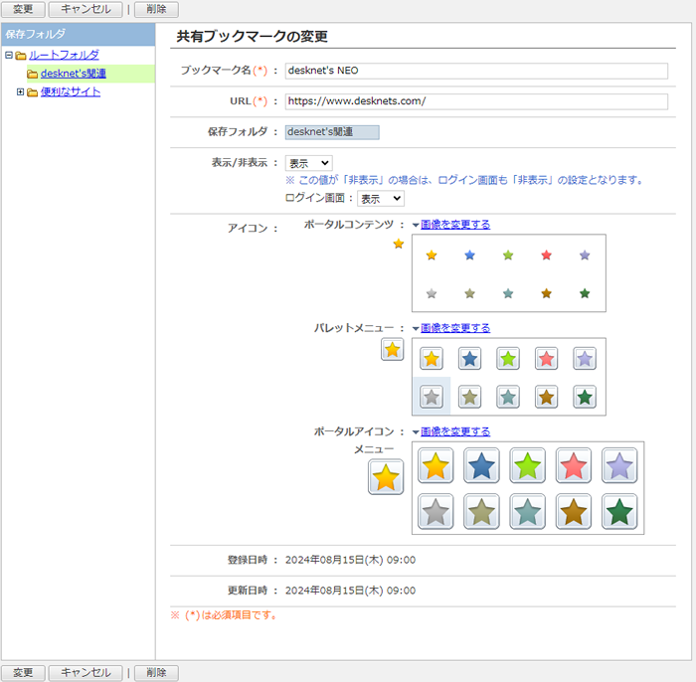Click the top 変更 button
Image resolution: width=696 pixels, height=682 pixels.
point(23,9)
